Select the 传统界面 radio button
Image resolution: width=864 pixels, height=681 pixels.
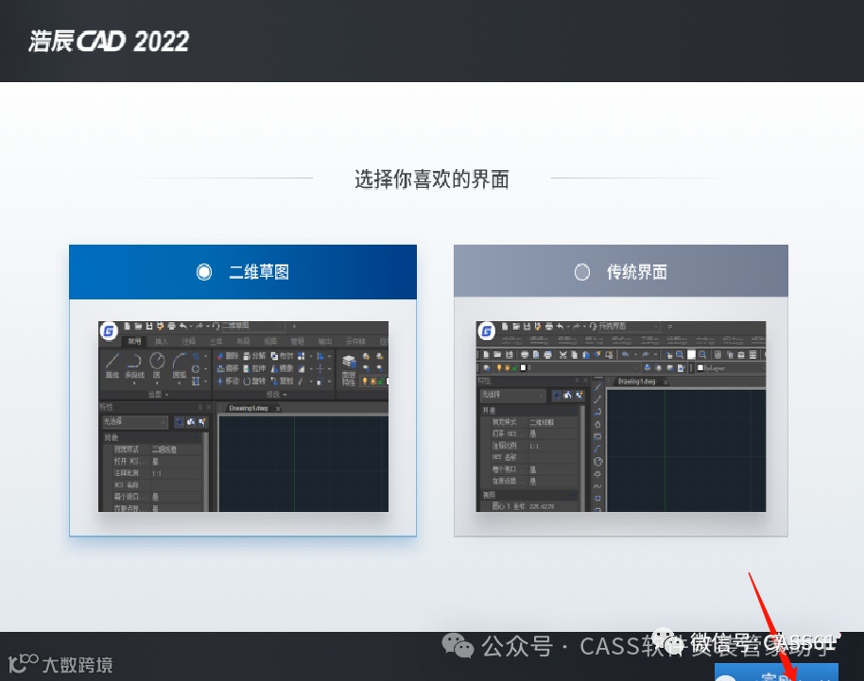(582, 272)
